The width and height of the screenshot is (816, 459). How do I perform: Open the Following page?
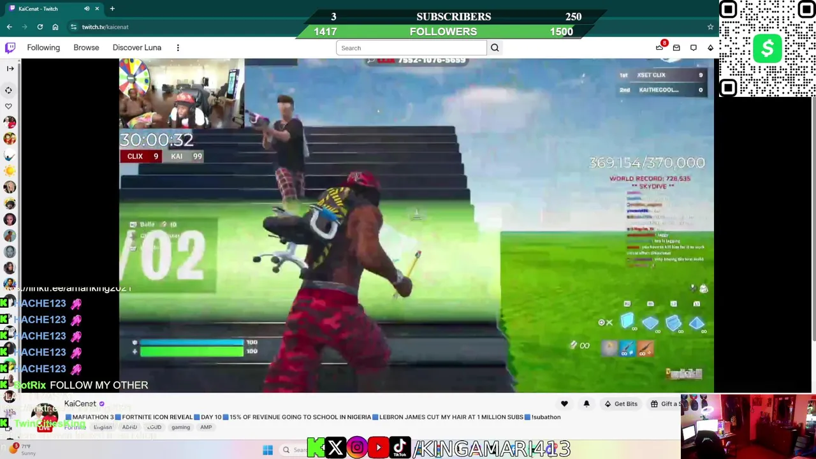point(43,48)
